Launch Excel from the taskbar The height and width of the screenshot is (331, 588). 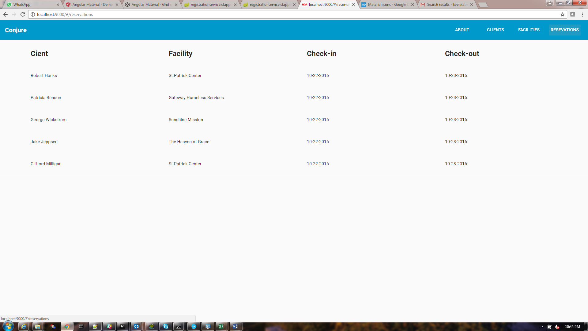click(221, 326)
